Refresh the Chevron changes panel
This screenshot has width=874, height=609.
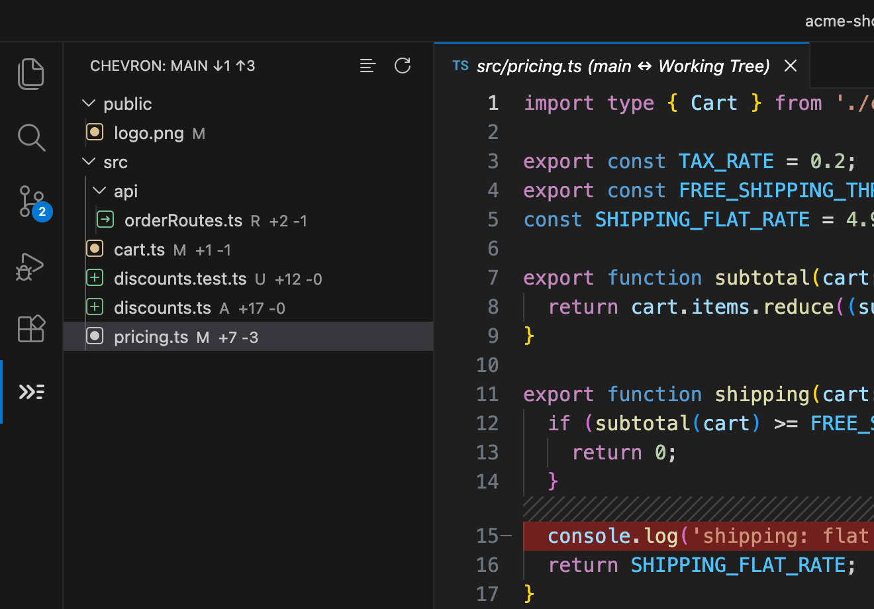[x=403, y=66]
